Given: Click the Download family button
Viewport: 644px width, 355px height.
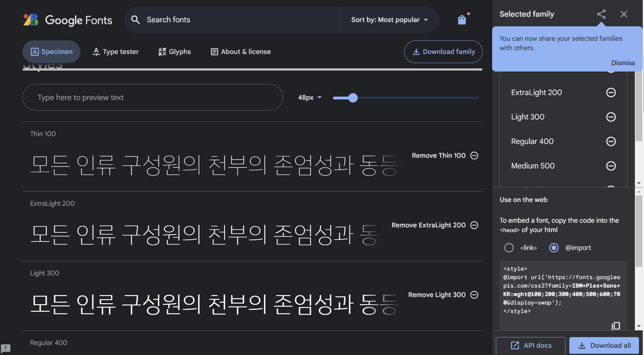Looking at the screenshot, I should click(x=443, y=52).
